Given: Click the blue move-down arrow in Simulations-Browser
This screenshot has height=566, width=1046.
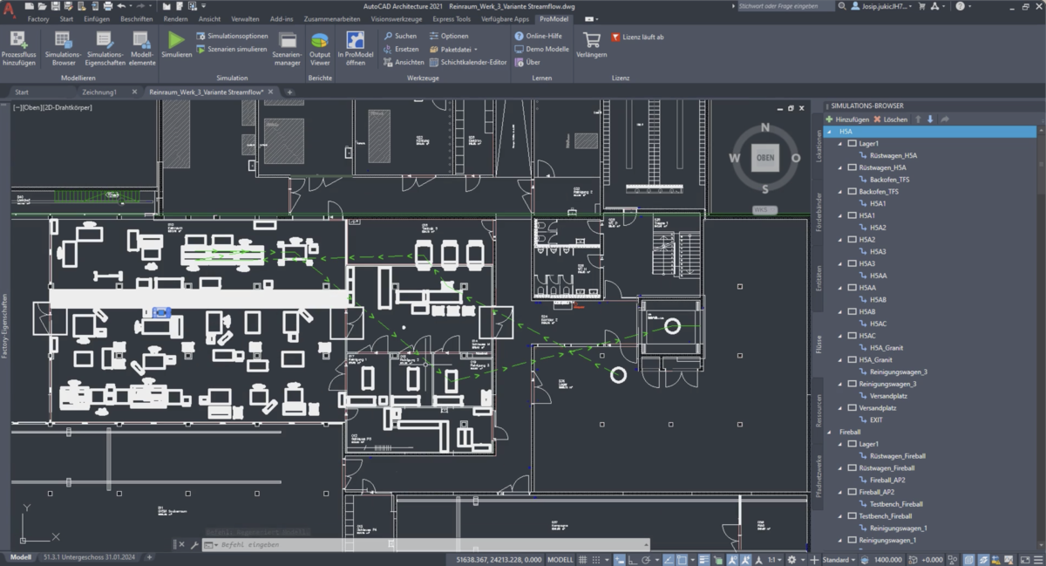Looking at the screenshot, I should point(930,119).
